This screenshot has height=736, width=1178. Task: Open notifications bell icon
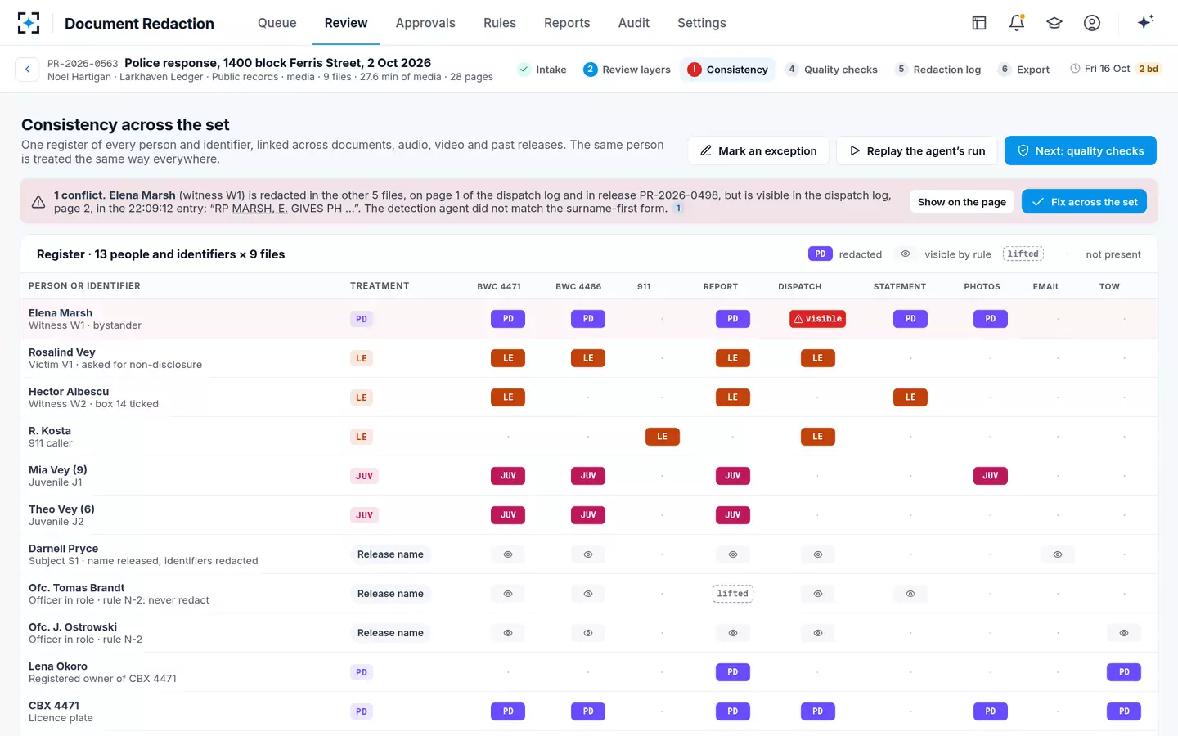[1017, 23]
